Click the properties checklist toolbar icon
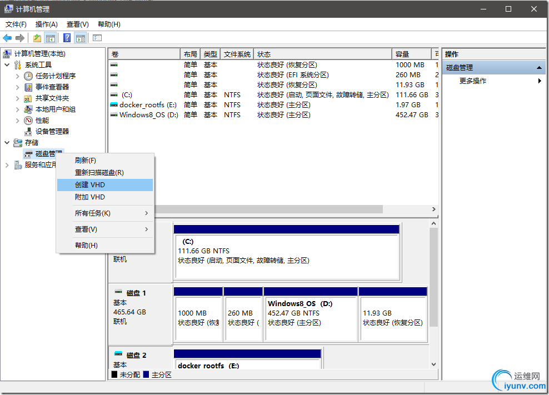Viewport: 549px width, 395px height. (96, 37)
